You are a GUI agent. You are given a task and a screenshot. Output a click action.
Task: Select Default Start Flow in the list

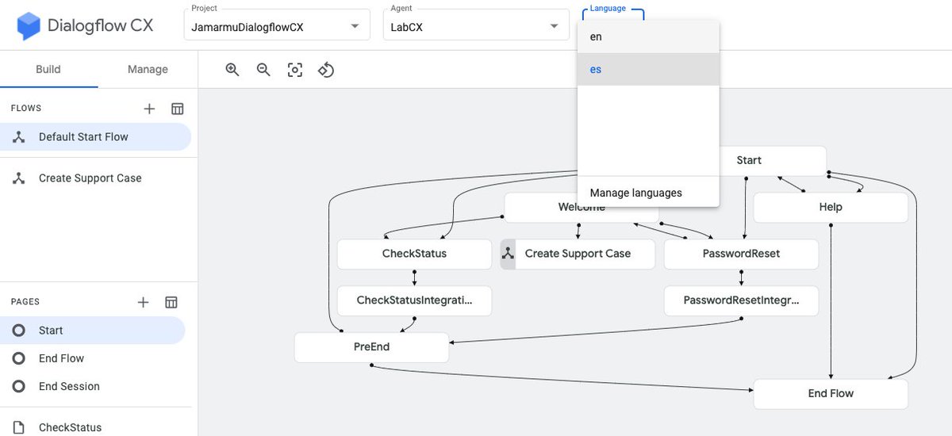point(95,137)
